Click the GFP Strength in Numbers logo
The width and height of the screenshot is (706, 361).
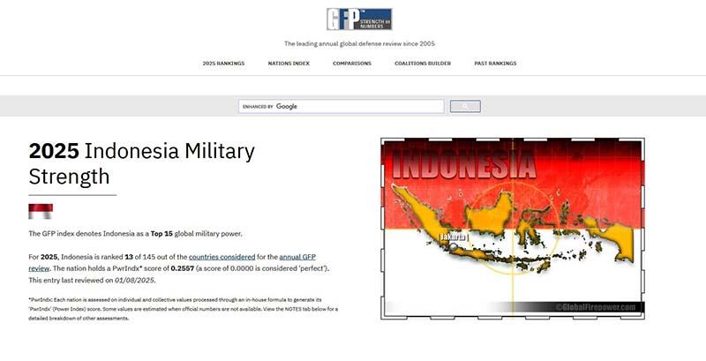(359, 19)
